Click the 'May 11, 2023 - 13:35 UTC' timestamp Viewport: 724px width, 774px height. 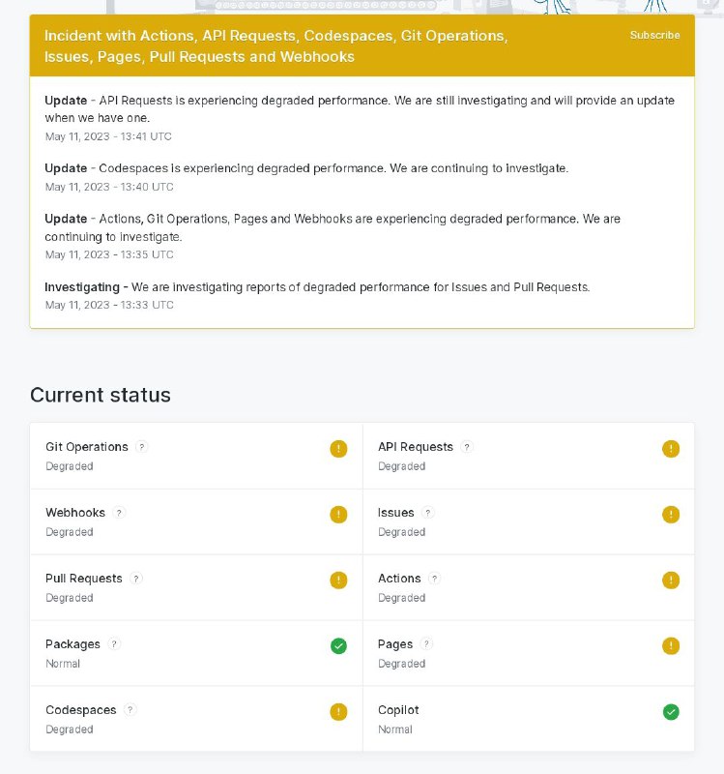coord(109,254)
